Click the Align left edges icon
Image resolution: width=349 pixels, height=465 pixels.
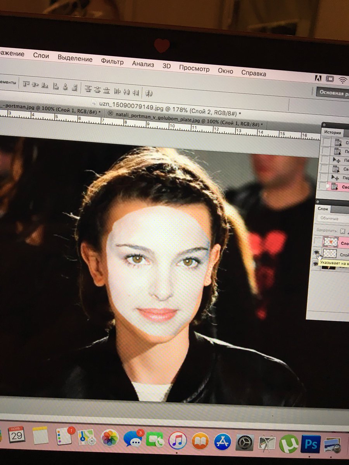pyautogui.click(x=56, y=86)
